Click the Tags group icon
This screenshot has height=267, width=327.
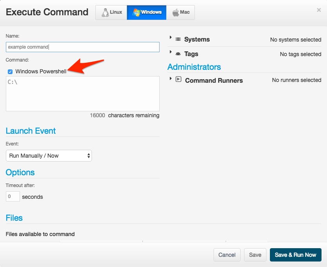[178, 54]
